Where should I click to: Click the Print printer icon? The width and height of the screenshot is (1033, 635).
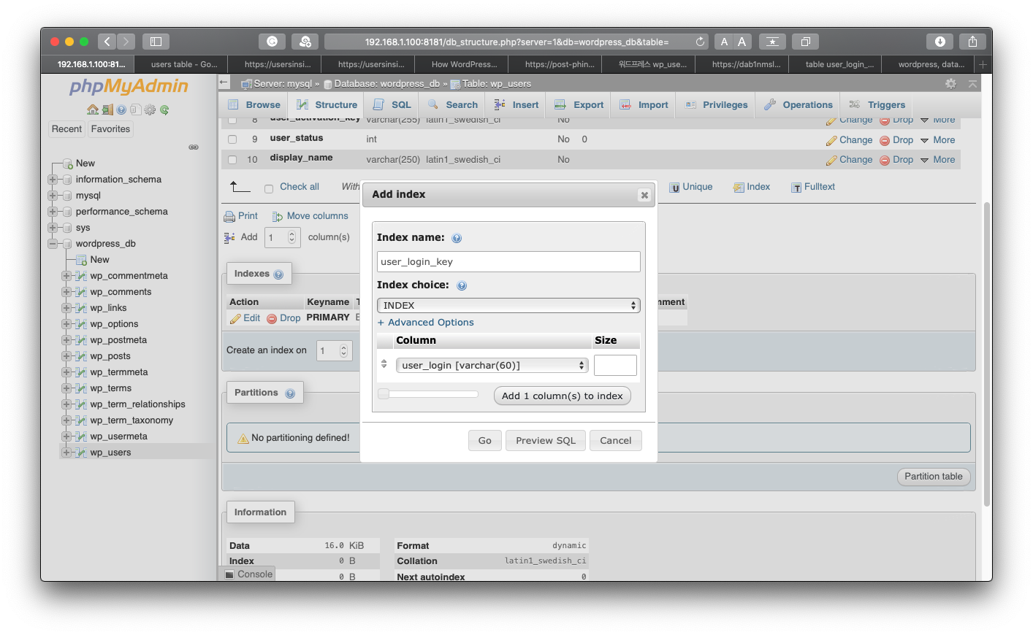click(x=229, y=217)
